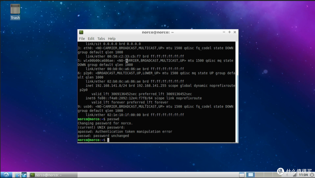Viewport: 315px width, 178px height.
Task: Open the network signal indicator in the tray
Action: coord(295,175)
